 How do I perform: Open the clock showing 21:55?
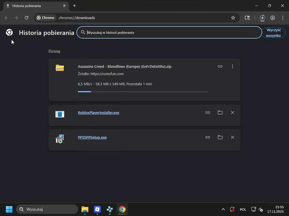coord(275,209)
